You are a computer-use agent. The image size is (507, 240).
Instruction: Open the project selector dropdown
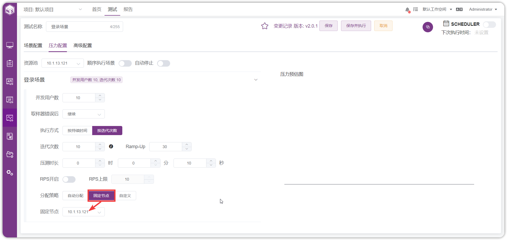coord(53,10)
